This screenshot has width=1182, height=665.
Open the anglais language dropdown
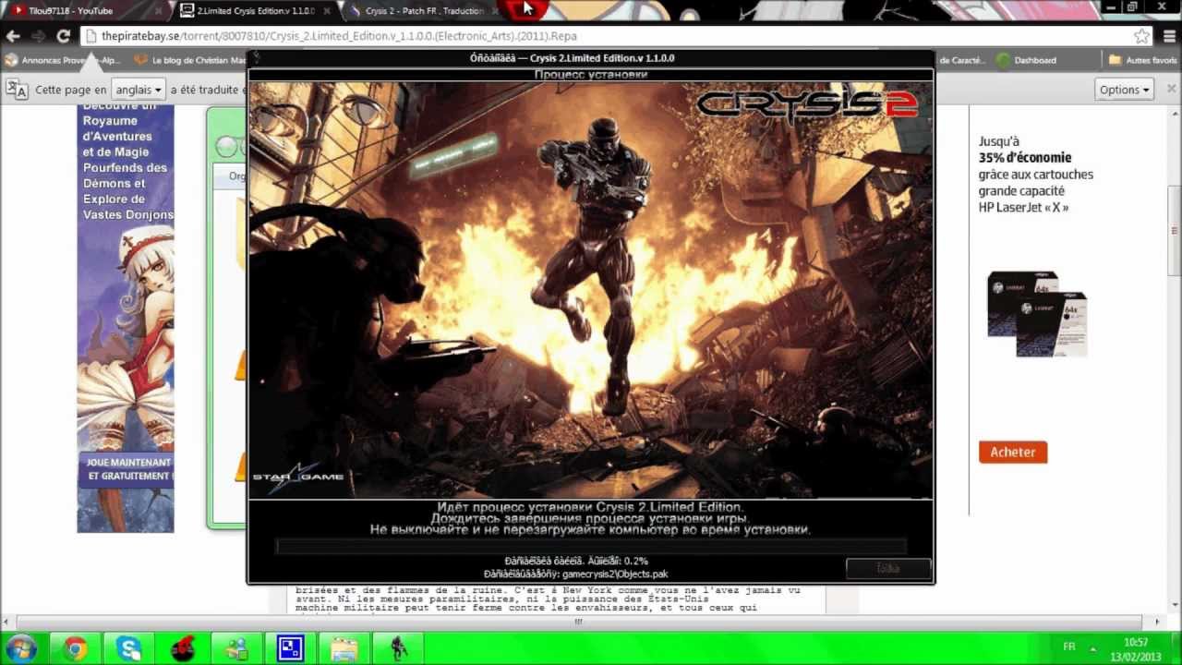click(x=138, y=90)
